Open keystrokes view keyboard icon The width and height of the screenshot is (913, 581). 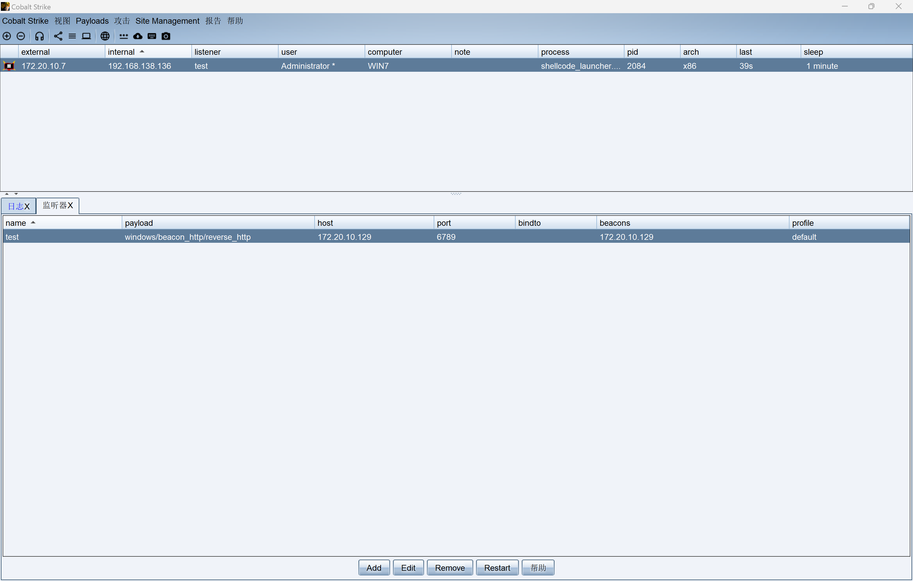click(152, 36)
